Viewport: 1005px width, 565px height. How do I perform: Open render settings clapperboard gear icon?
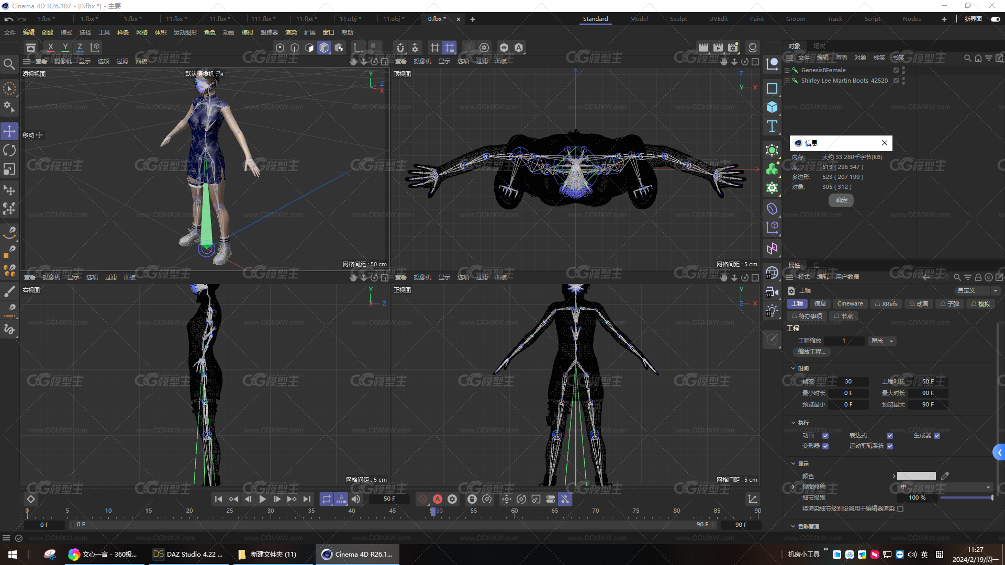733,48
